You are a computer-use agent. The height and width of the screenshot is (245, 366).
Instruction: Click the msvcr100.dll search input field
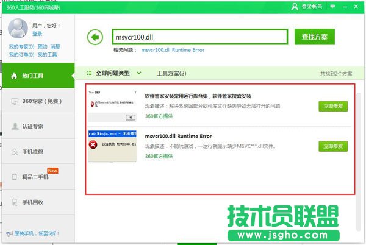(199, 37)
